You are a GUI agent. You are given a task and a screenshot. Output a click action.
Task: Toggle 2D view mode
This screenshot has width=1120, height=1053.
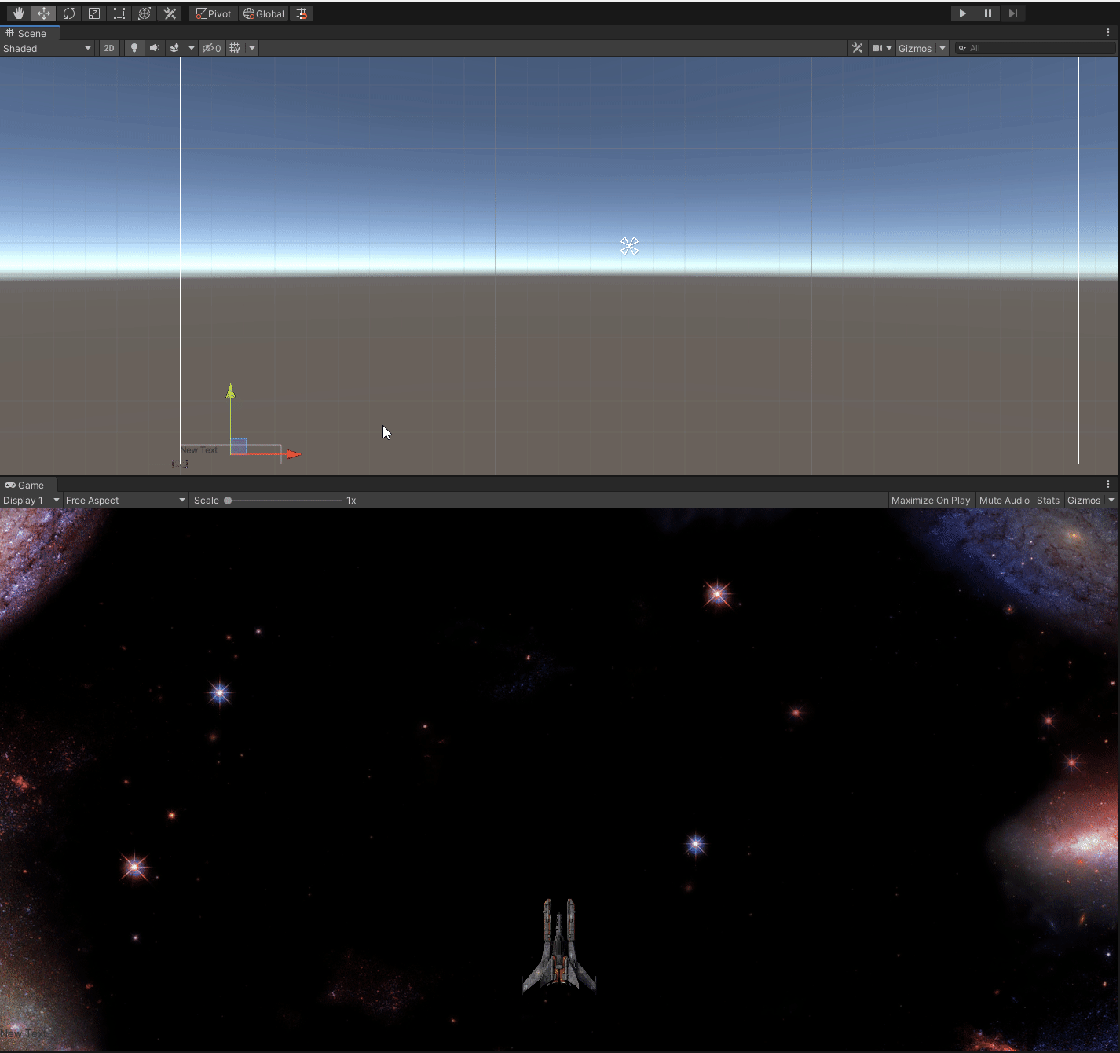pos(108,48)
